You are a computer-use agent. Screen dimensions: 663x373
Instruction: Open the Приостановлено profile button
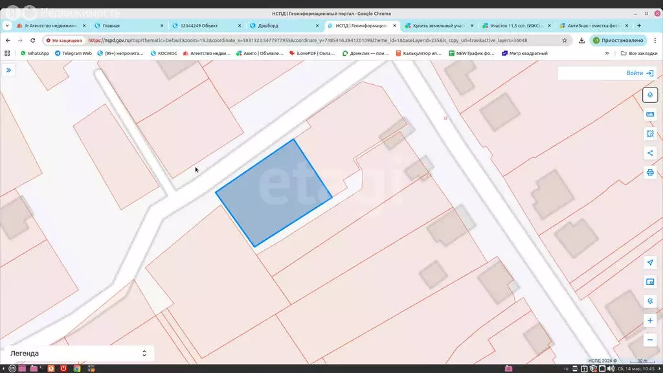[x=618, y=40]
